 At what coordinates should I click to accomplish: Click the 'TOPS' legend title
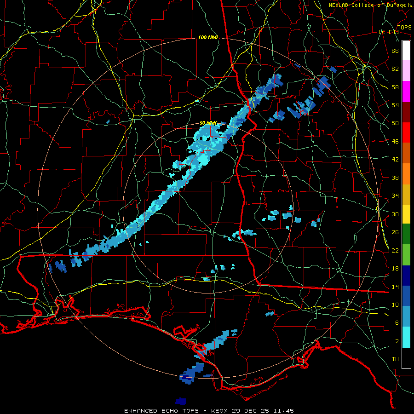[404, 28]
